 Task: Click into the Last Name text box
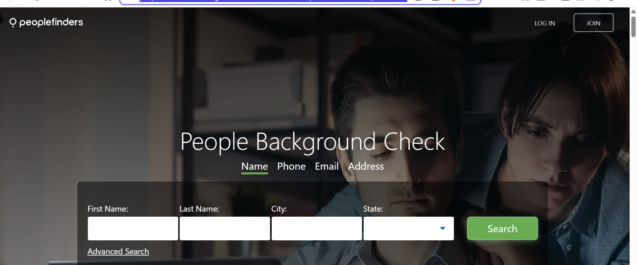pyautogui.click(x=225, y=228)
